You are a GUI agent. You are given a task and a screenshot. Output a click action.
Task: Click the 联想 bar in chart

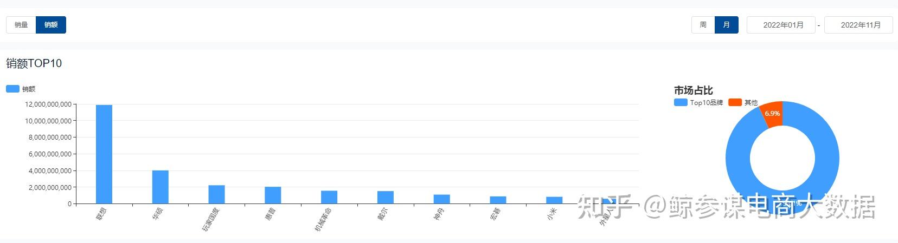(x=104, y=154)
